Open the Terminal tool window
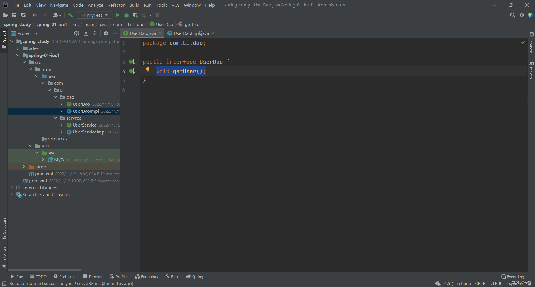 coord(93,276)
